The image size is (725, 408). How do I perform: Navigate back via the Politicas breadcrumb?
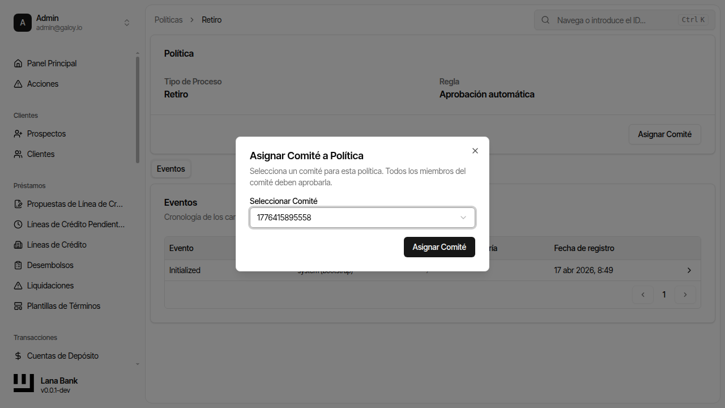168,19
